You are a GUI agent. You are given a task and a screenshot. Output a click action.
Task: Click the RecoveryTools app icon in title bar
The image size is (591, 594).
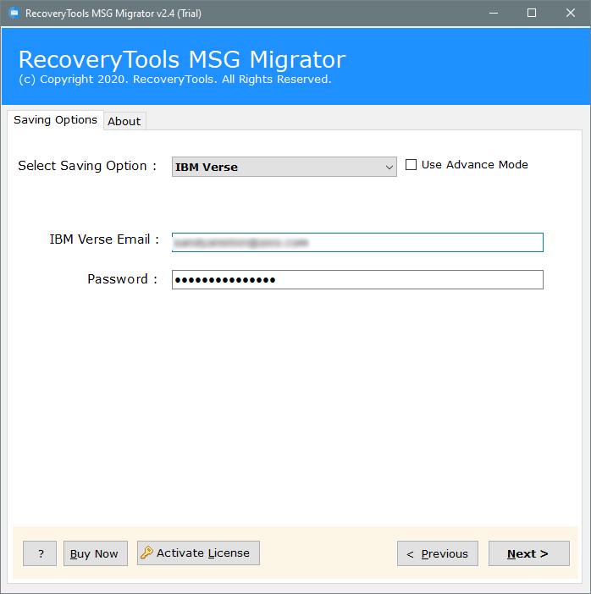click(x=14, y=14)
